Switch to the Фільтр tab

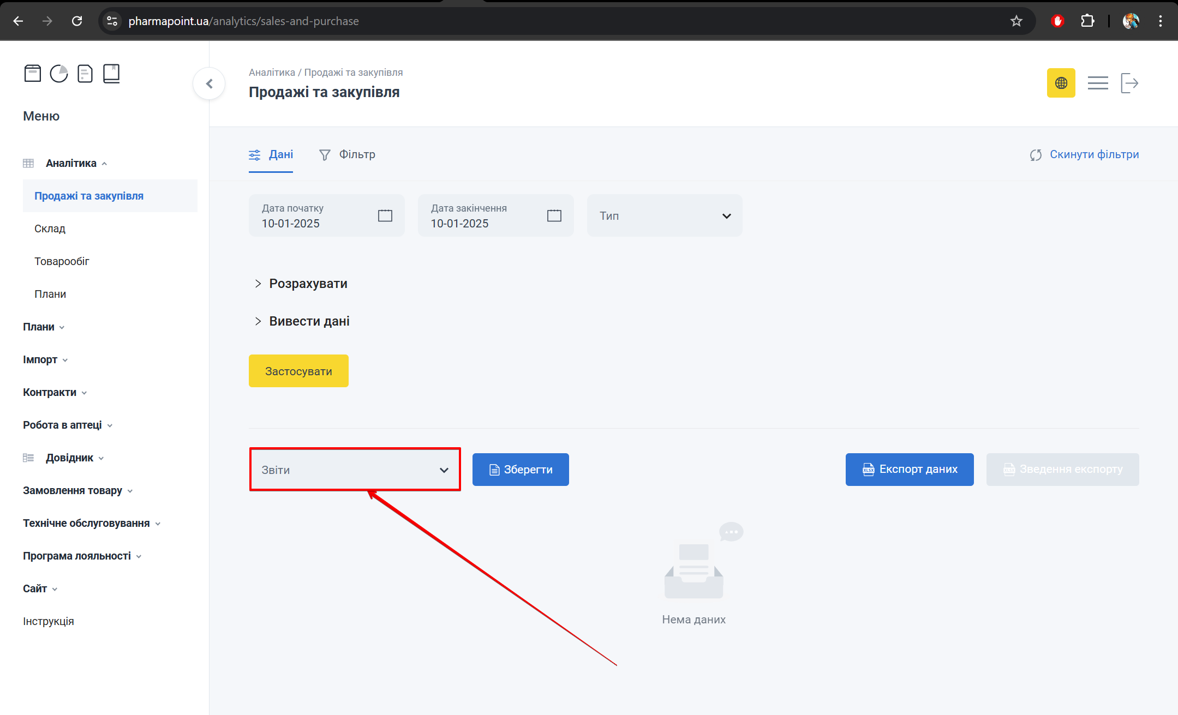pos(348,154)
